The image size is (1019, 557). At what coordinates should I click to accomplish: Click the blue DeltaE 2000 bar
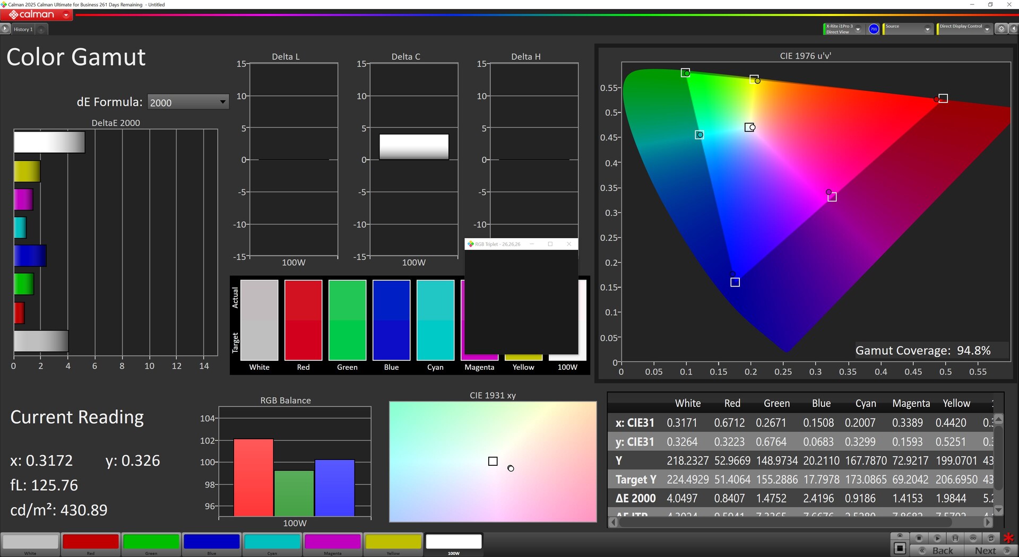click(30, 256)
